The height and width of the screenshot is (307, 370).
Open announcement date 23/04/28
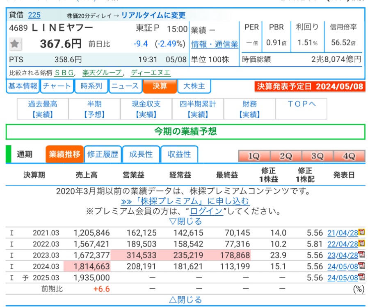(343, 255)
